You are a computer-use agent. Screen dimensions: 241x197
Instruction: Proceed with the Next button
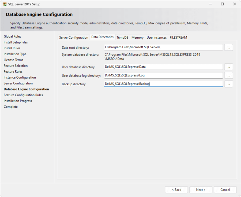click(x=201, y=190)
